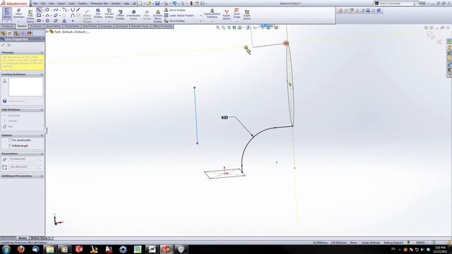Open Windows Start menu
The height and width of the screenshot is (254, 452).
tap(6, 249)
